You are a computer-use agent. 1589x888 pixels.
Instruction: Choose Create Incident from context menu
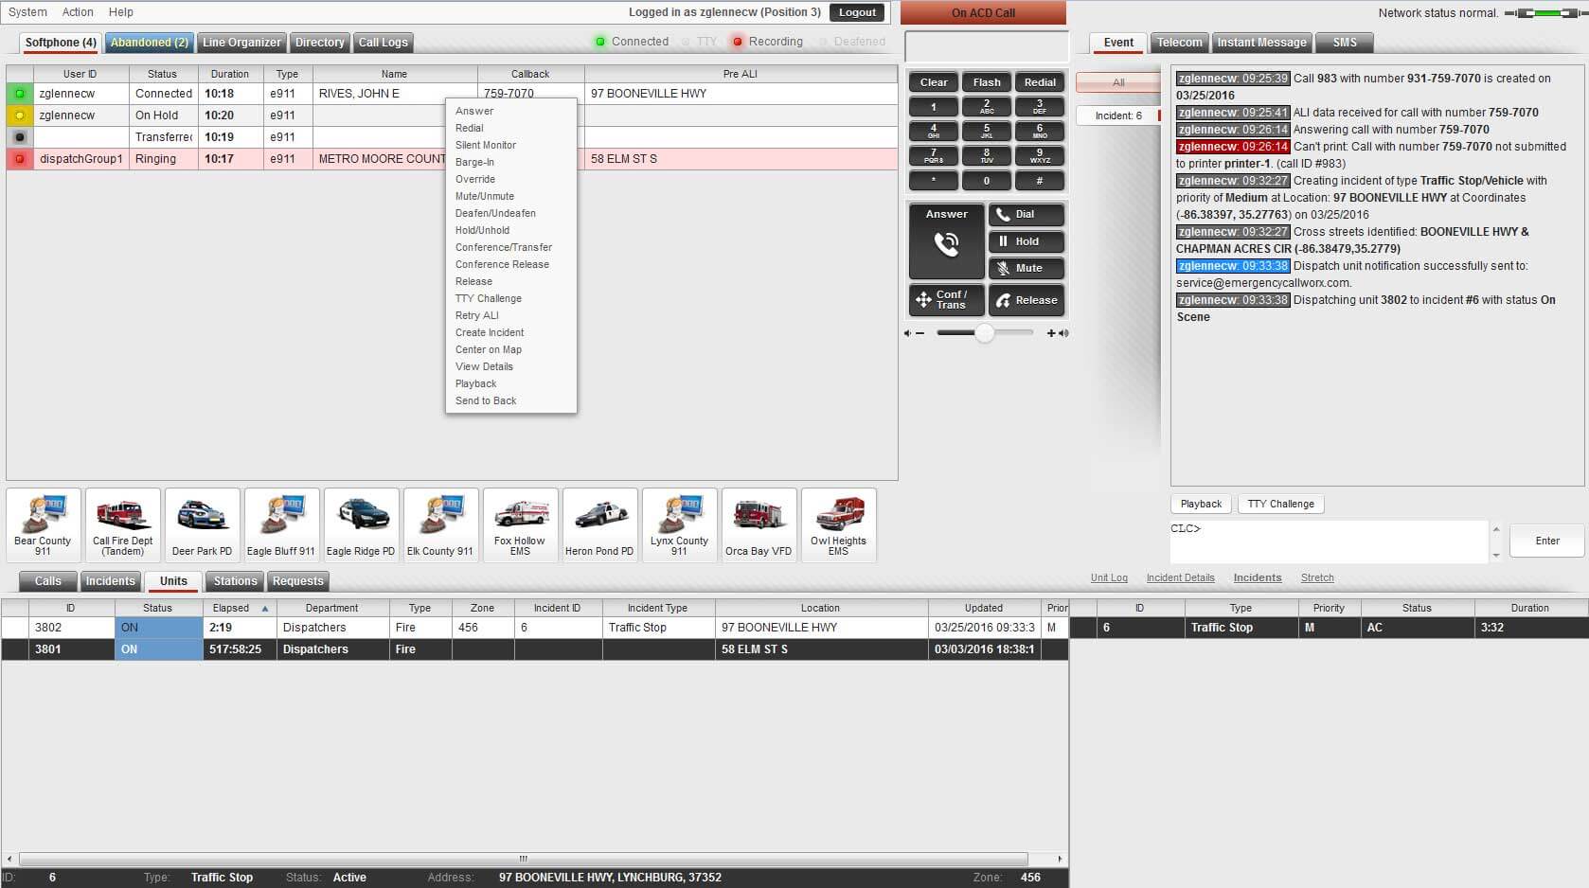[490, 332]
